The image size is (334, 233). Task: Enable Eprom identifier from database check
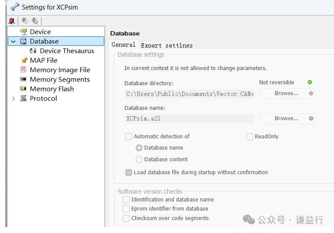click(x=126, y=209)
